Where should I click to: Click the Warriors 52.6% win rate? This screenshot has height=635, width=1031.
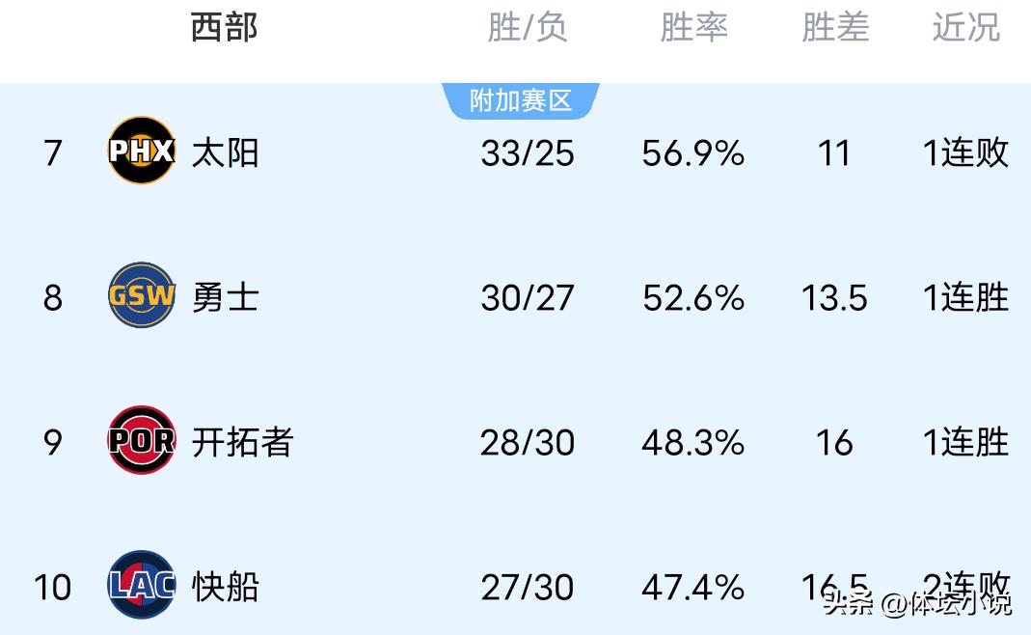pyautogui.click(x=693, y=297)
